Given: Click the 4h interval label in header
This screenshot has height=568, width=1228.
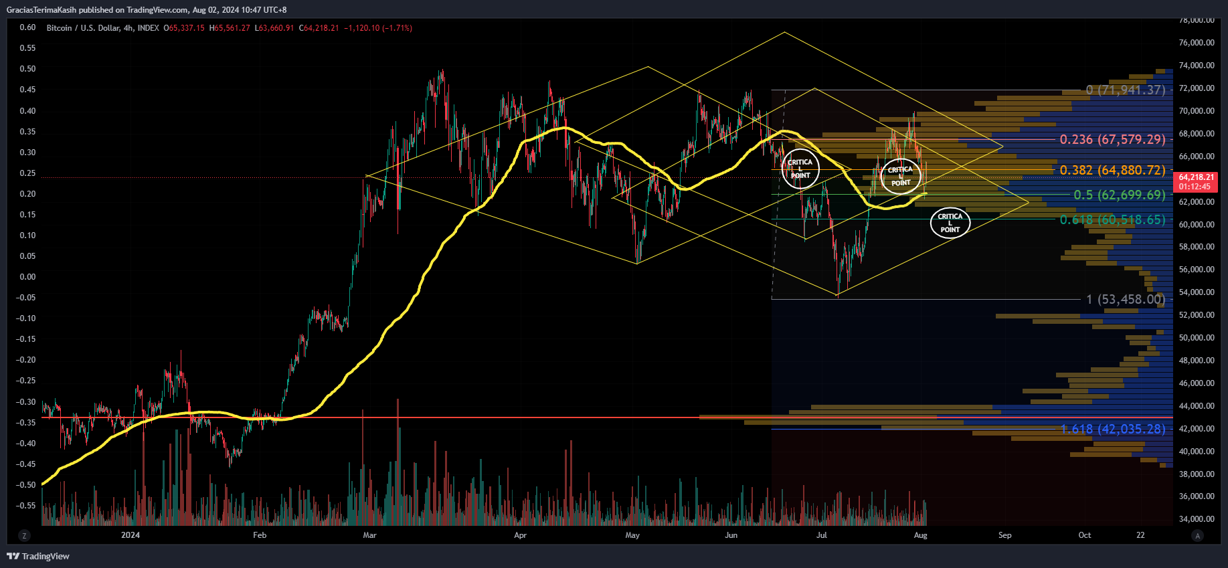Looking at the screenshot, I should click(128, 28).
